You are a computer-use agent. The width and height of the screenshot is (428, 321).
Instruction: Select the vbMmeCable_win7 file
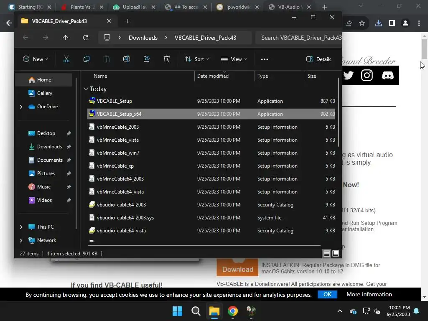(x=211, y=153)
